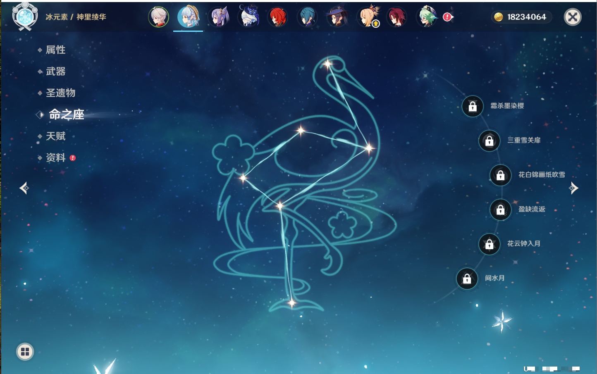This screenshot has height=374, width=597.
Task: Open the grid menu button bottom-left
Action: click(25, 352)
